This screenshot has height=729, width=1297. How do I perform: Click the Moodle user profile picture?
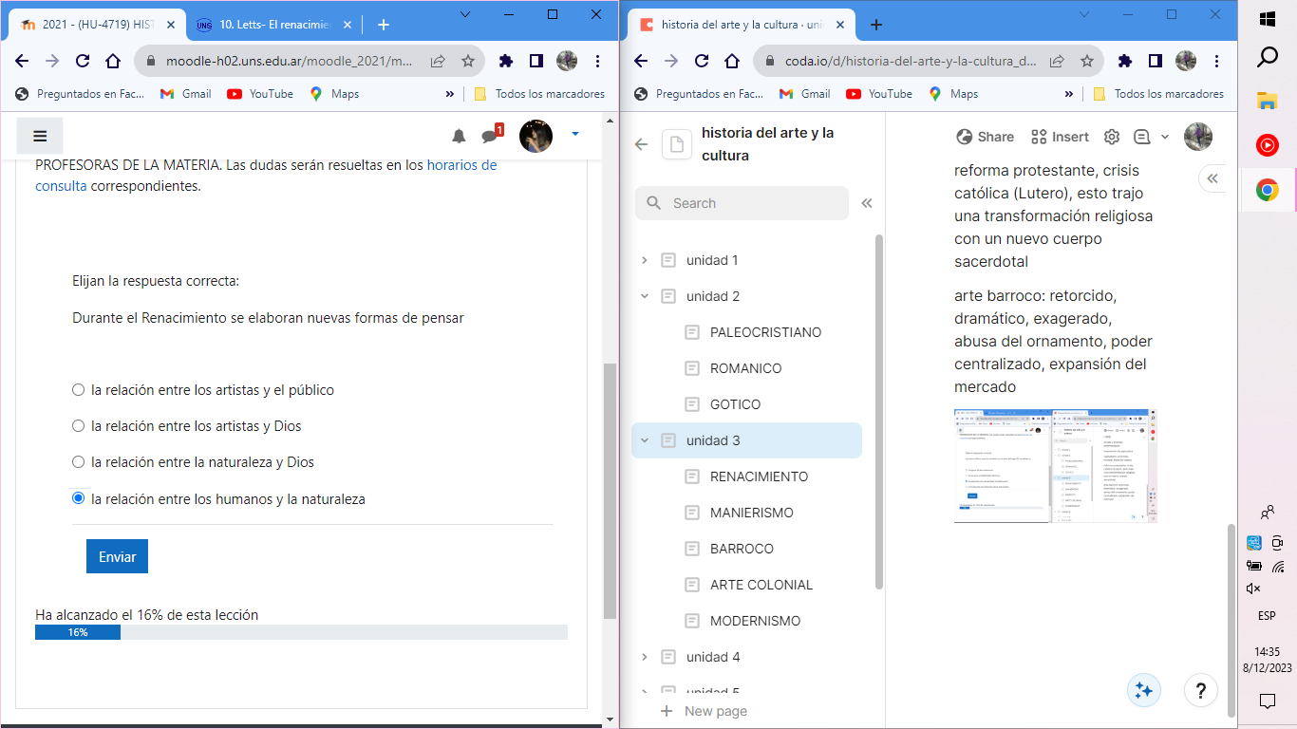(536, 136)
